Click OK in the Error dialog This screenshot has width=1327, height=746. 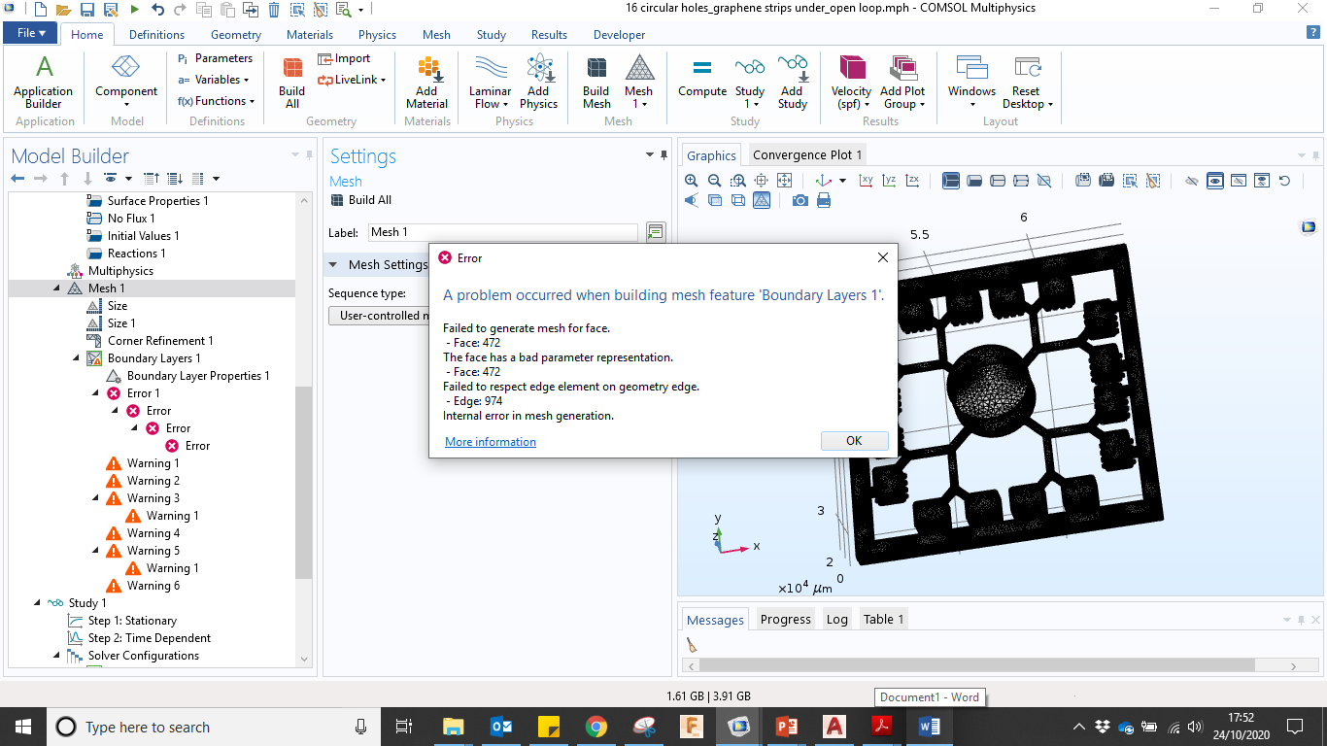coord(854,441)
